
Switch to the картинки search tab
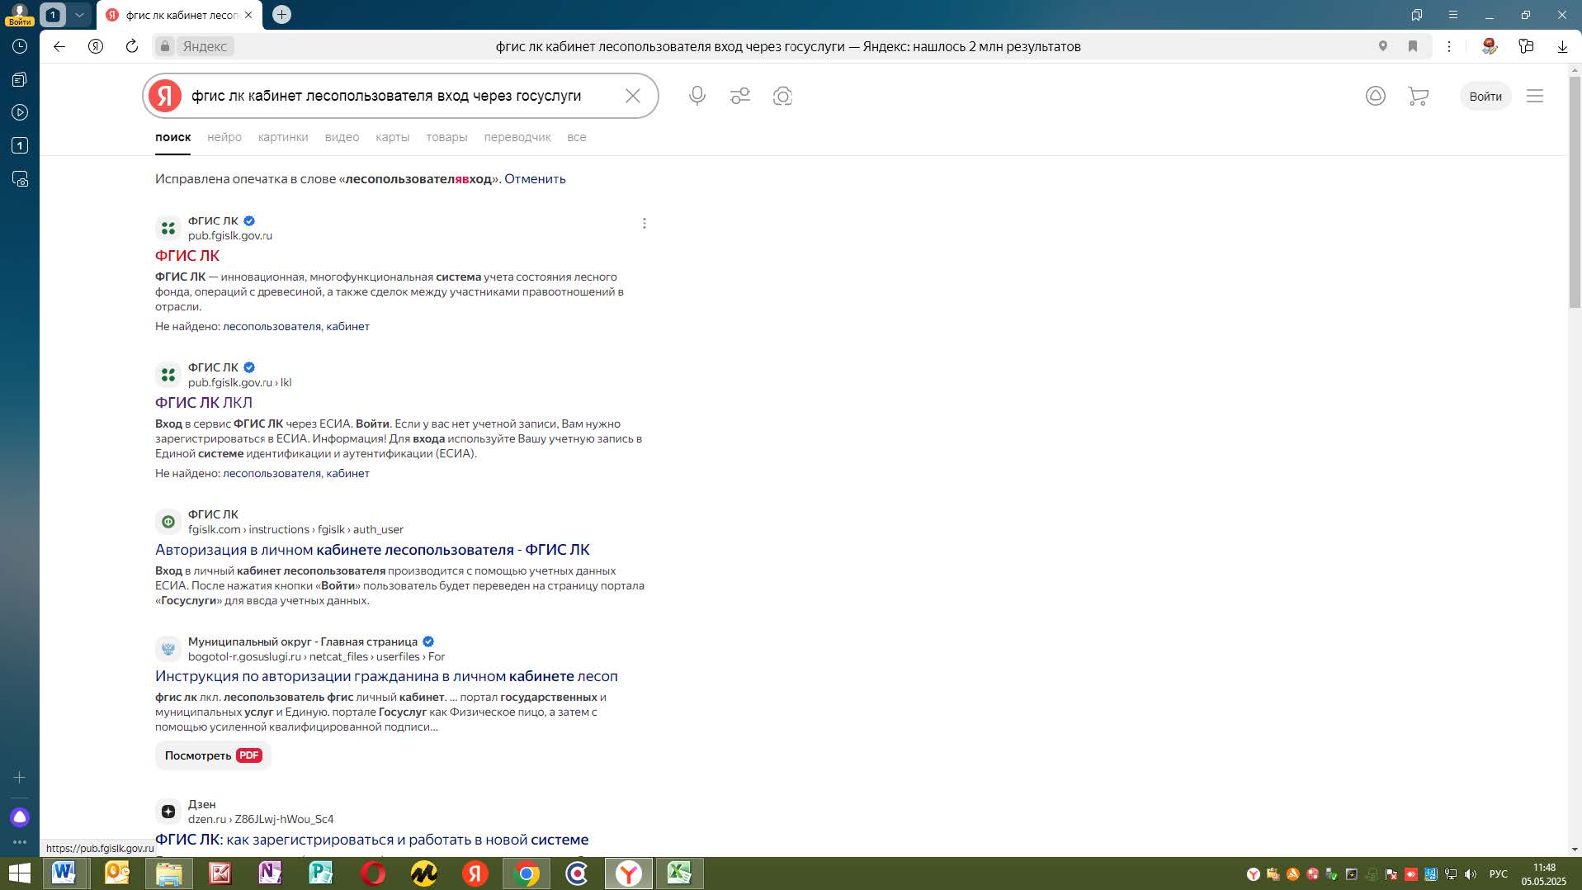coord(283,137)
